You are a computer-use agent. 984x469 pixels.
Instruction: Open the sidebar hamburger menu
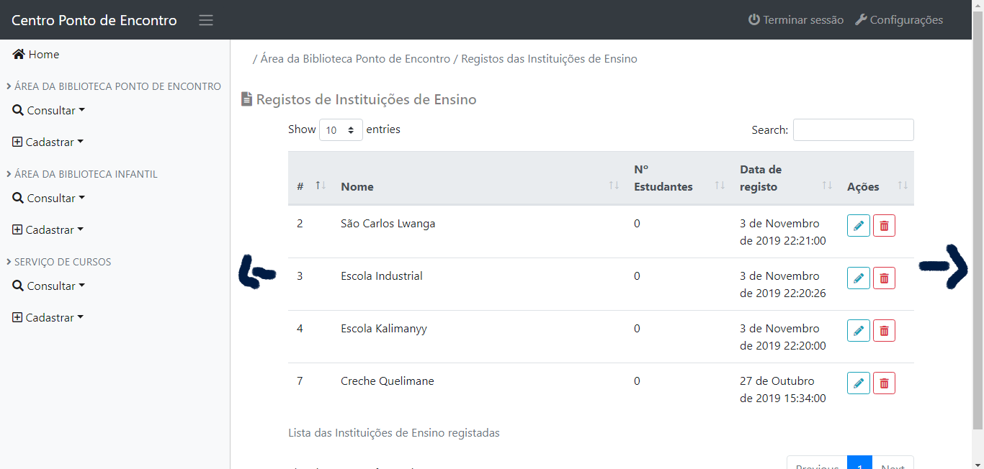point(206,20)
